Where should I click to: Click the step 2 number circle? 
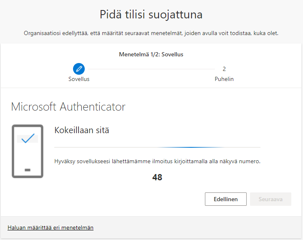pyautogui.click(x=224, y=69)
